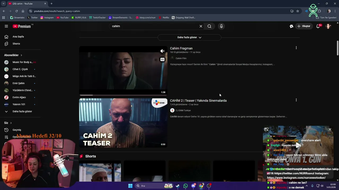Play the mini player video
339x190 pixels.
(x=298, y=145)
